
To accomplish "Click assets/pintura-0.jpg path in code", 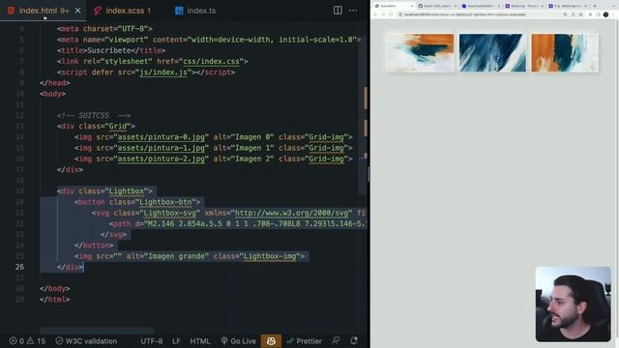I will coord(162,137).
